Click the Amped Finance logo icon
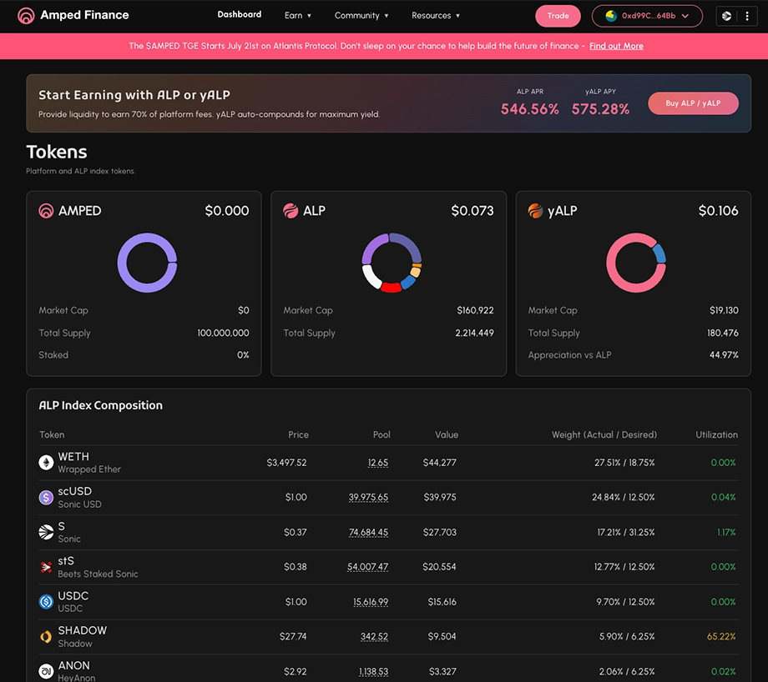The image size is (768, 682). pos(26,16)
